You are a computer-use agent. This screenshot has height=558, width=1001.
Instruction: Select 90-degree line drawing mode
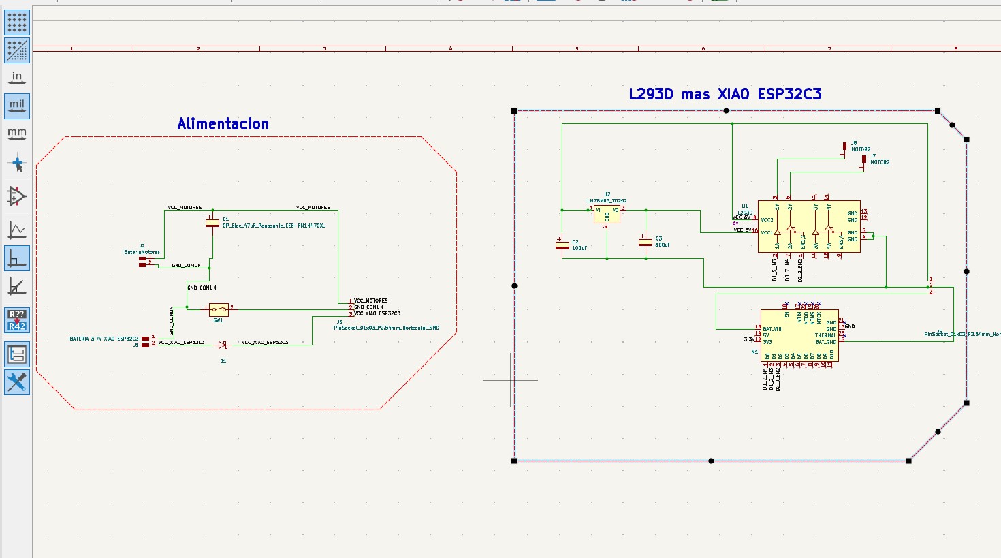point(17,258)
